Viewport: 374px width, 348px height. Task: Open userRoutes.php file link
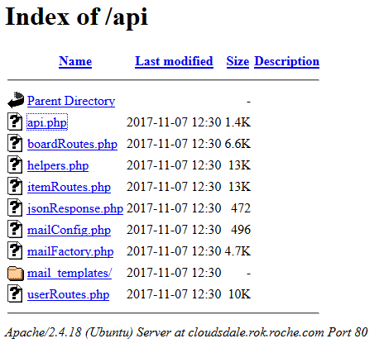click(68, 294)
